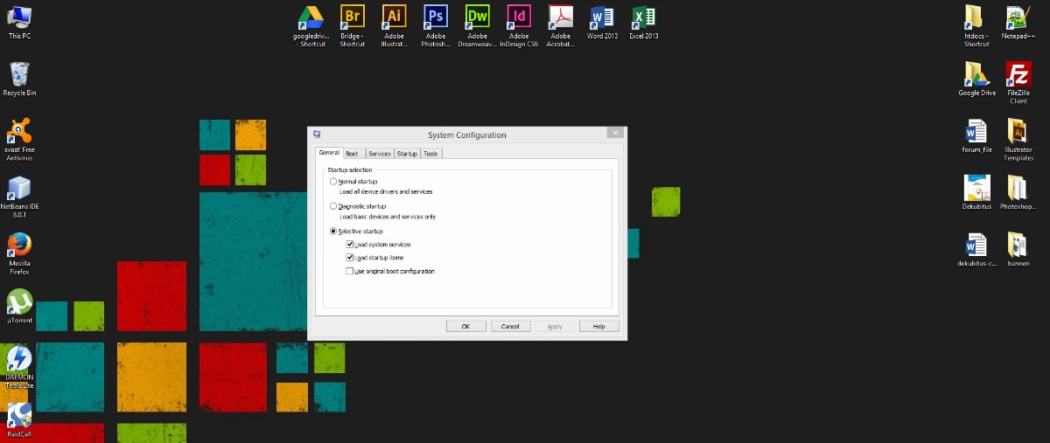Launch the uTorrent desktop icon
The width and height of the screenshot is (1050, 443).
tap(19, 301)
